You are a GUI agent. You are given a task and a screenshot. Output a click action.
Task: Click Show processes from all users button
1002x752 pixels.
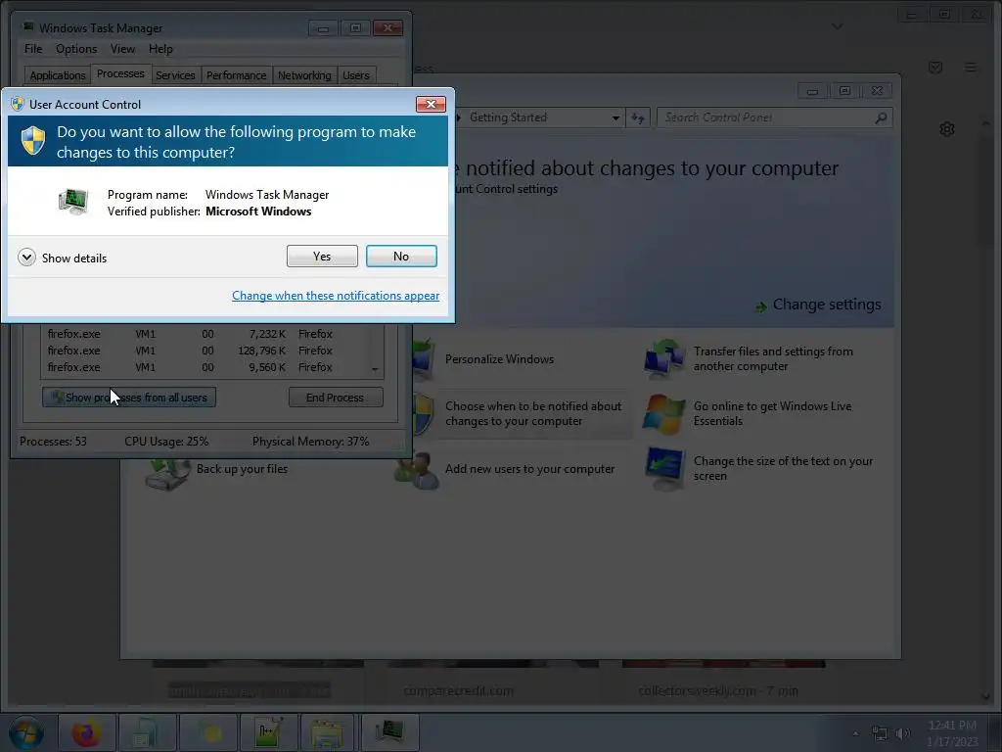click(129, 398)
